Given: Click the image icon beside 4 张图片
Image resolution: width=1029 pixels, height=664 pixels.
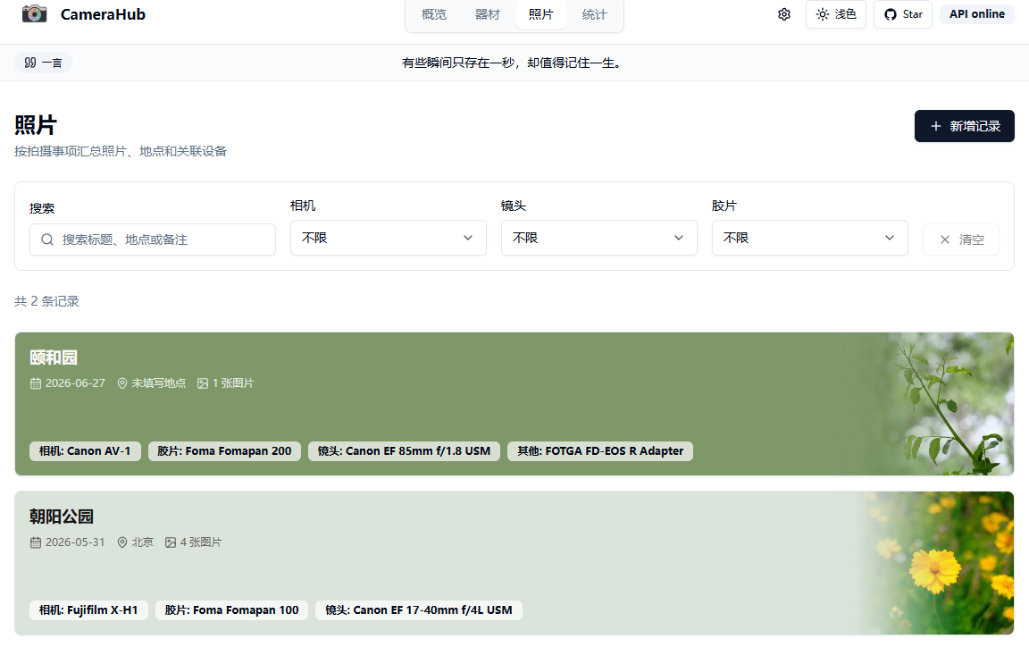Looking at the screenshot, I should pyautogui.click(x=171, y=542).
